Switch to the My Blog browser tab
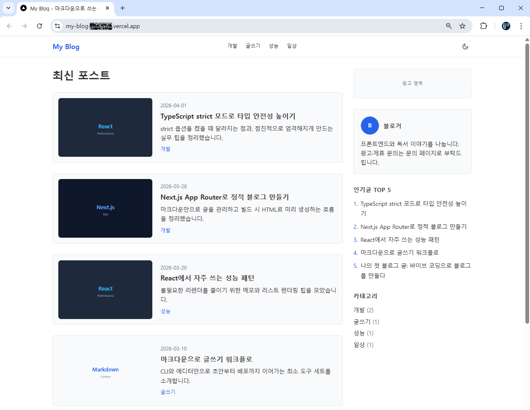The image size is (530, 410). tap(59, 8)
